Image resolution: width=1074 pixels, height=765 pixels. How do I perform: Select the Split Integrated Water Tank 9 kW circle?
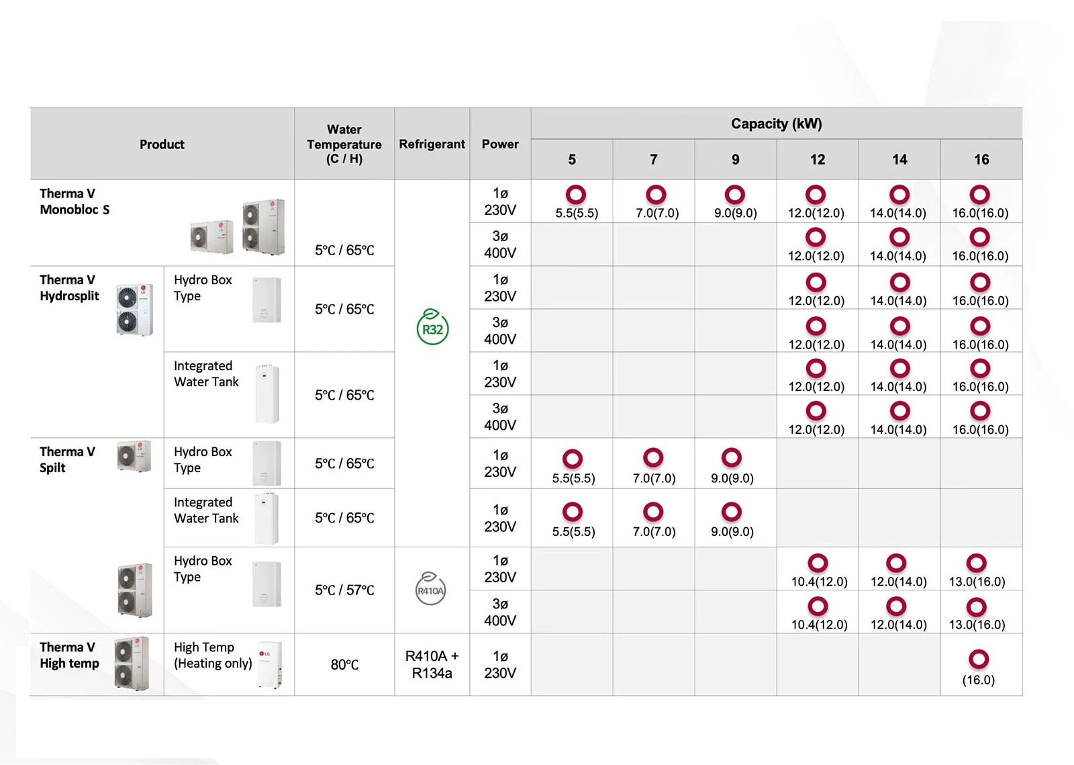point(731,512)
